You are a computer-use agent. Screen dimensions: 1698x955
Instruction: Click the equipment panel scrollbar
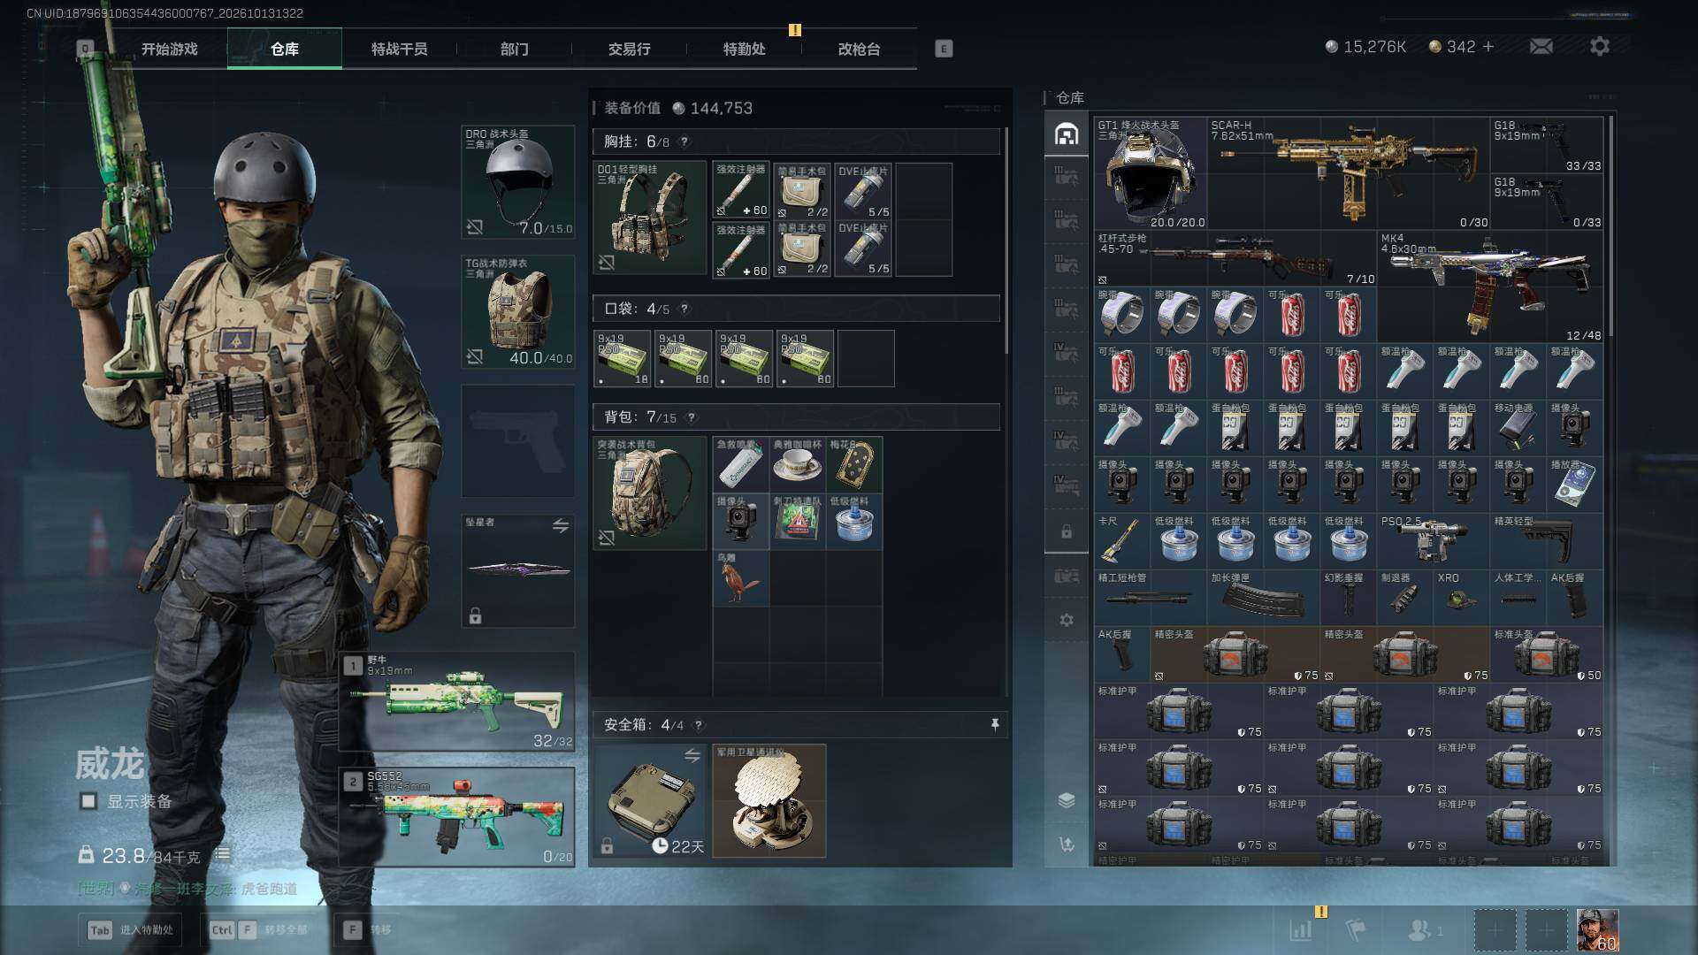click(x=1006, y=239)
